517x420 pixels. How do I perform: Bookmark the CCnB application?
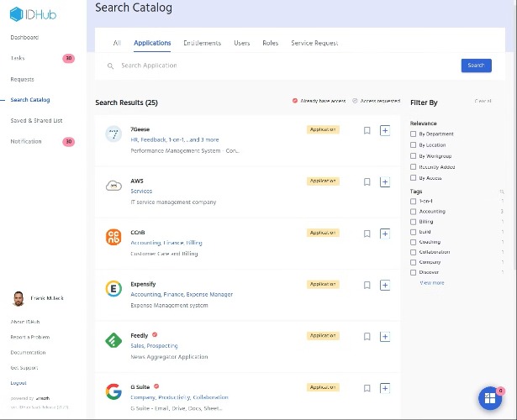pos(367,234)
